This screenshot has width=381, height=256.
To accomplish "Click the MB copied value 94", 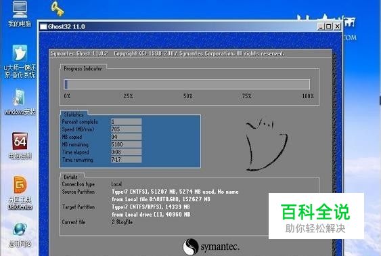I will pos(126,137).
